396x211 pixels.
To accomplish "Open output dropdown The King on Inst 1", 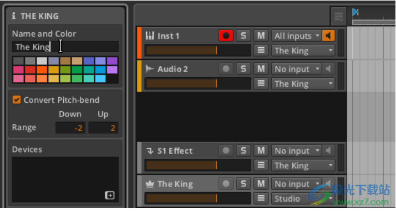I will [x=303, y=51].
